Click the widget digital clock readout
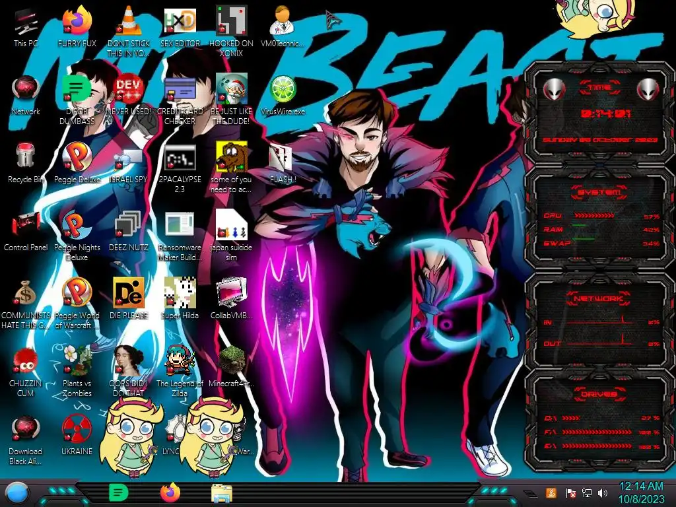This screenshot has height=507, width=676. (x=606, y=114)
